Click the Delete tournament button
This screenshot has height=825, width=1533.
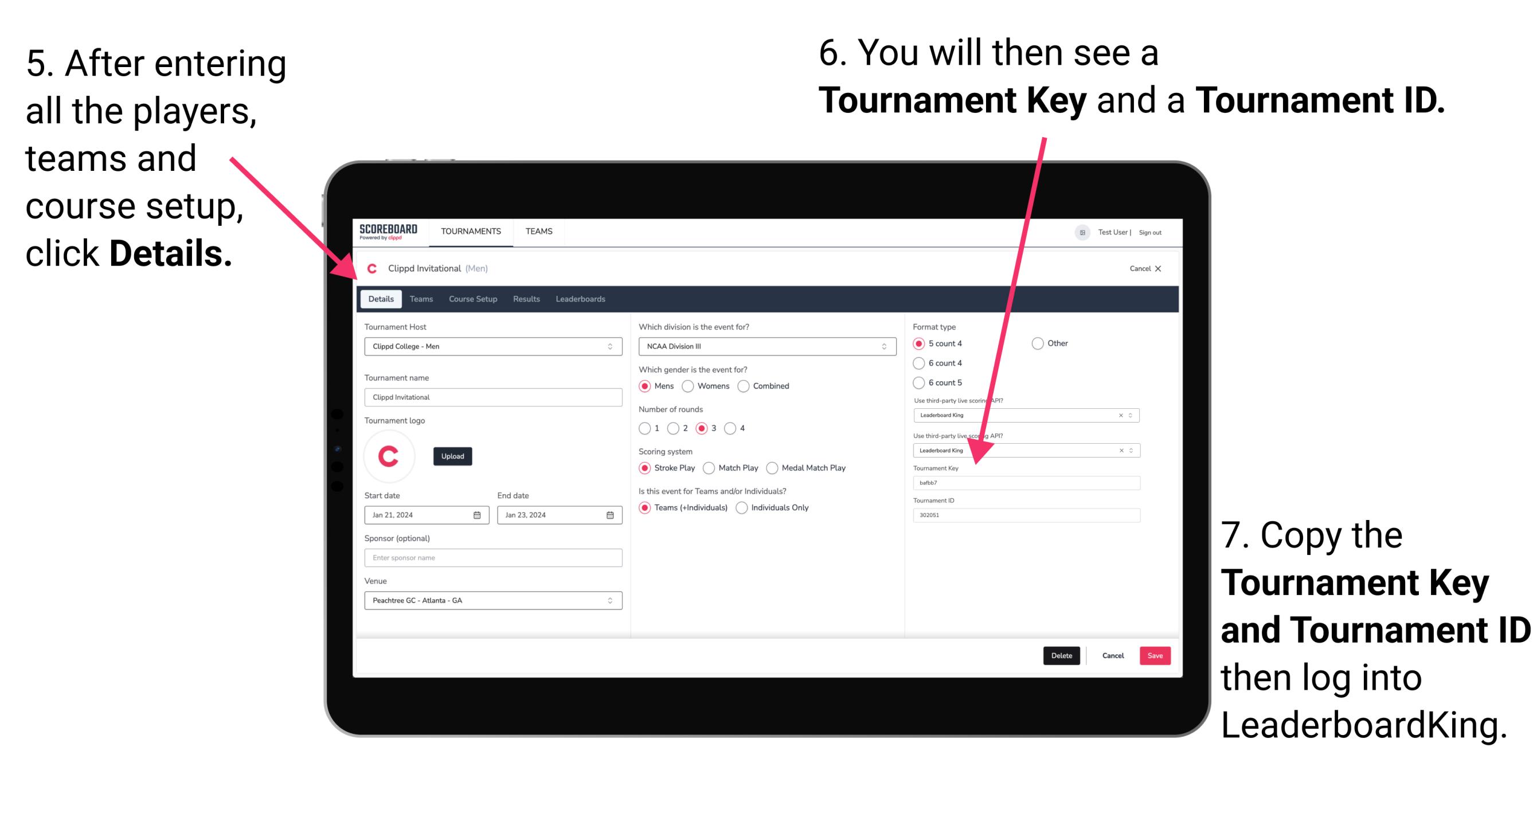(1061, 655)
